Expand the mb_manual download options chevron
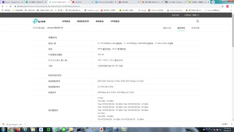 coord(25,124)
